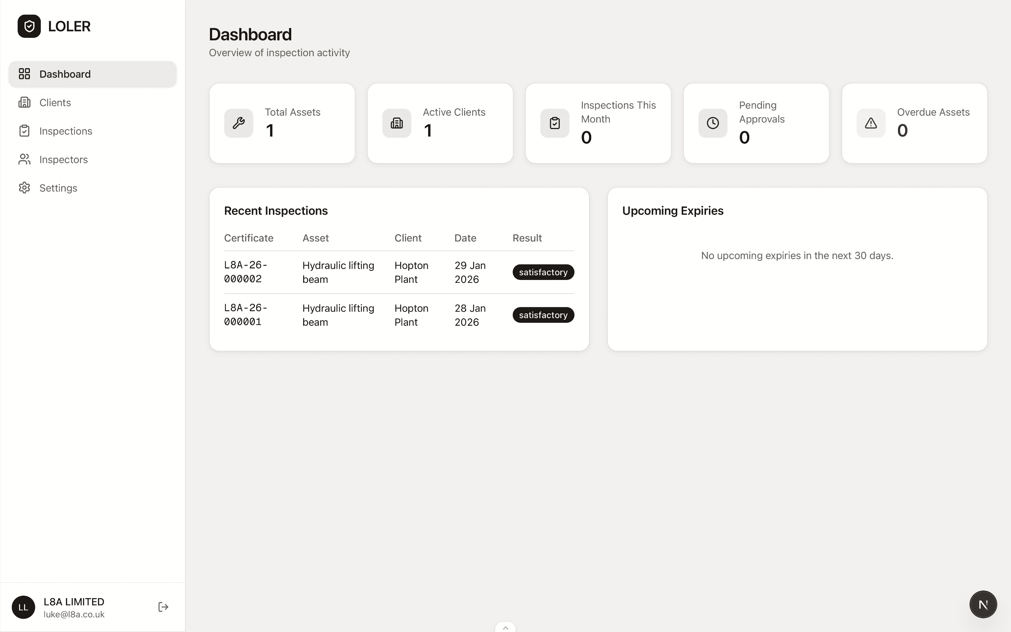Viewport: 1011px width, 632px height.
Task: Click the LL user avatar
Action: (23, 607)
